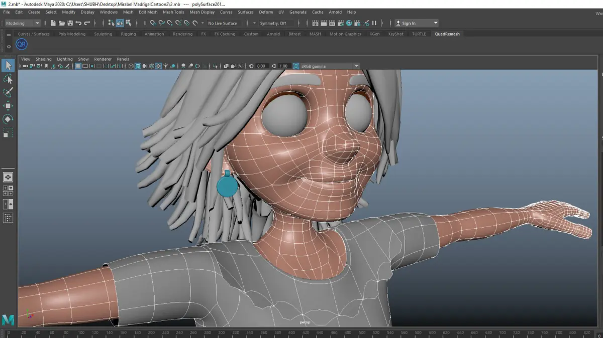Choose the Scale tool
The height and width of the screenshot is (338, 603).
coord(8,133)
